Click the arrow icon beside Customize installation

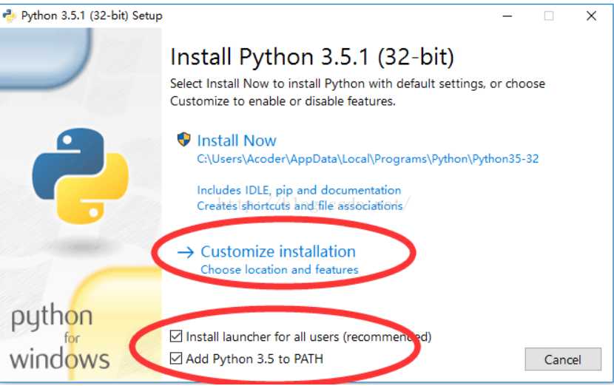[x=186, y=252]
